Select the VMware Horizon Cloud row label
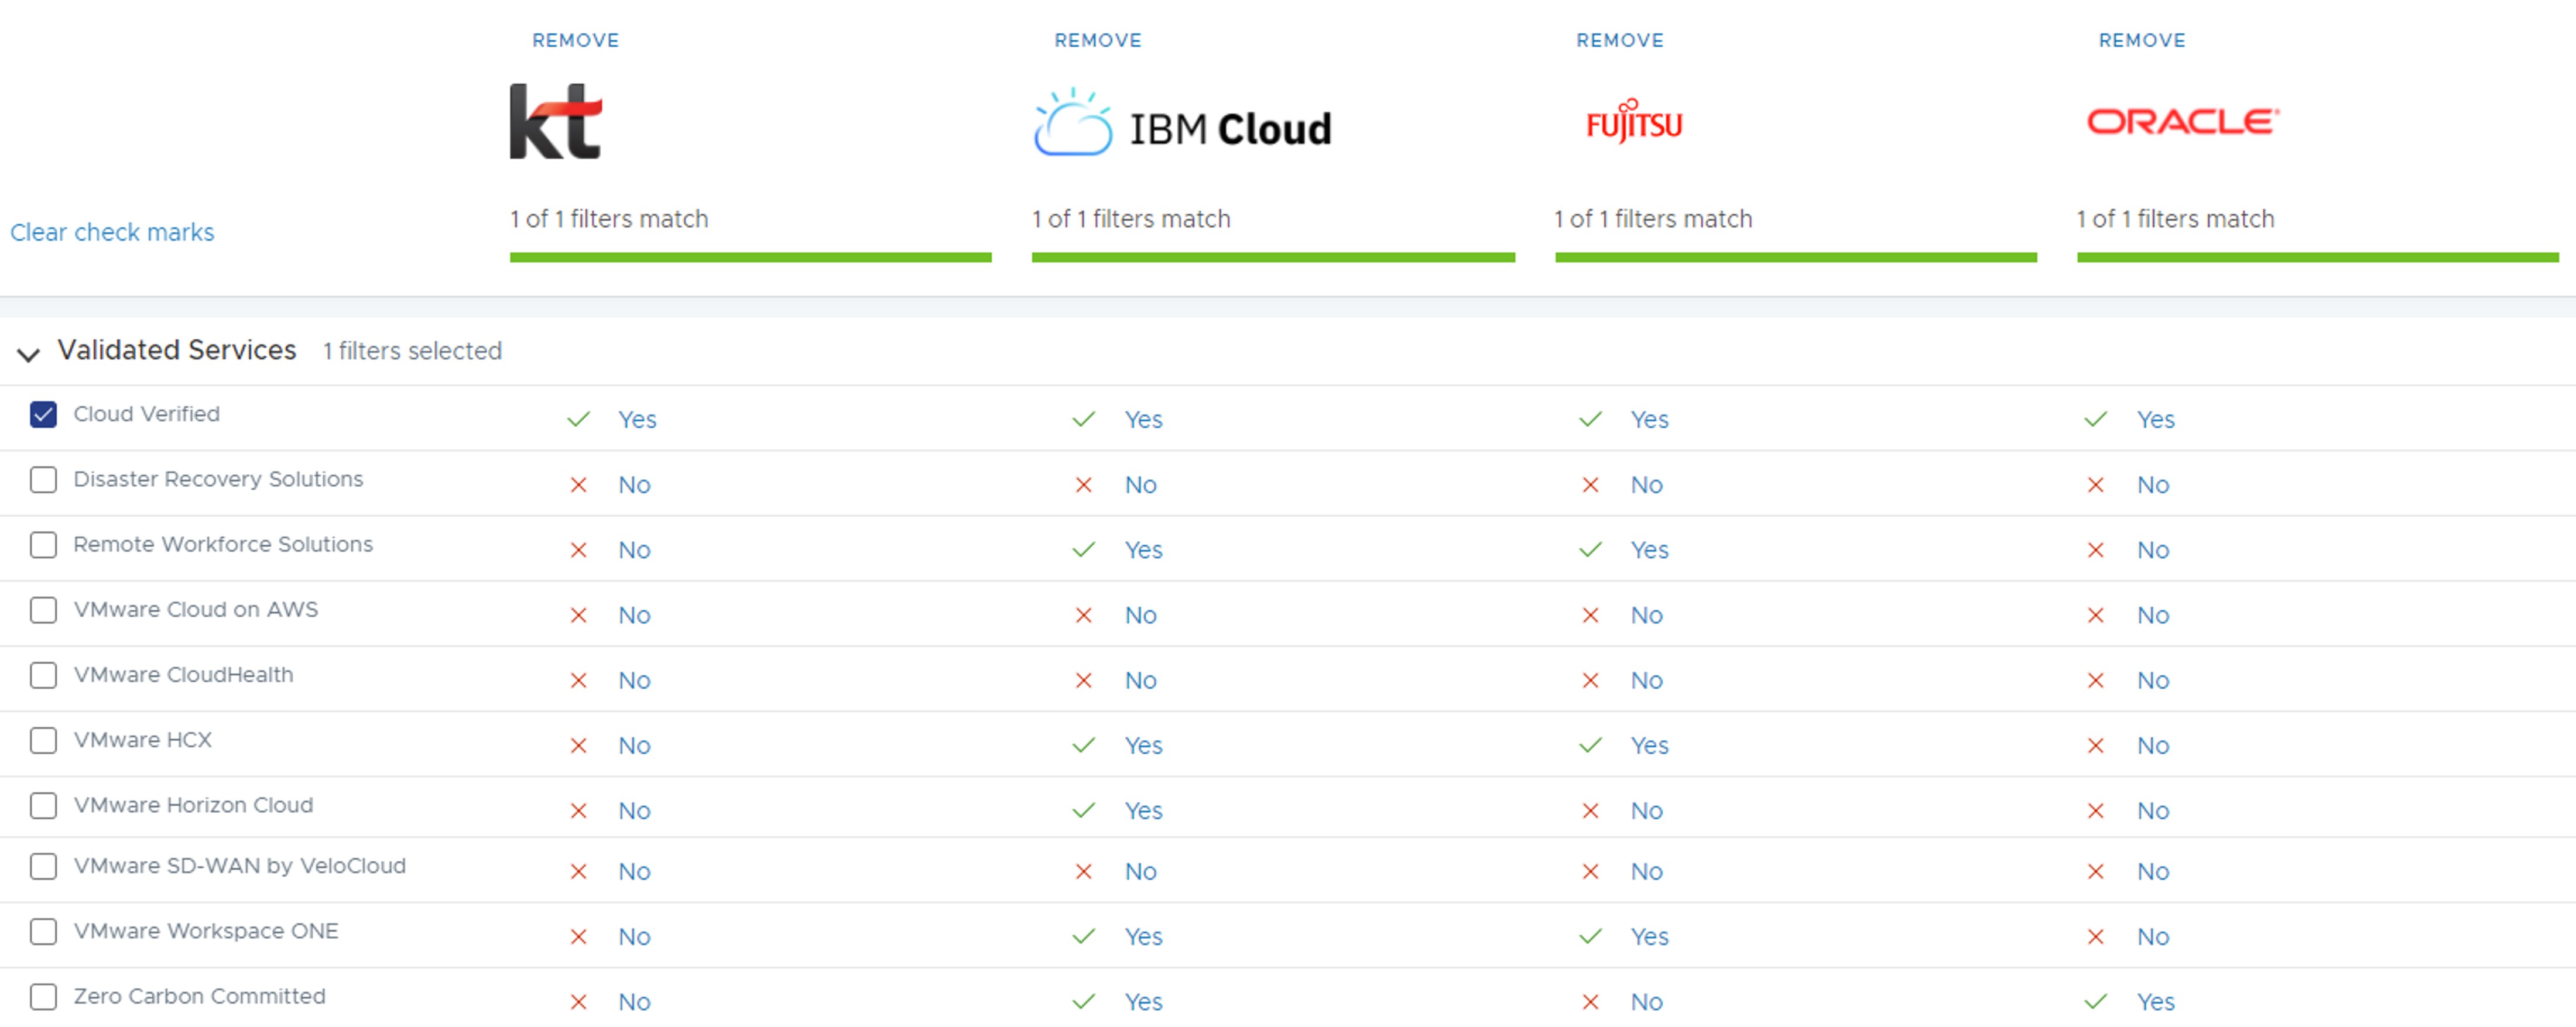This screenshot has height=1027, width=2576. pos(193,805)
